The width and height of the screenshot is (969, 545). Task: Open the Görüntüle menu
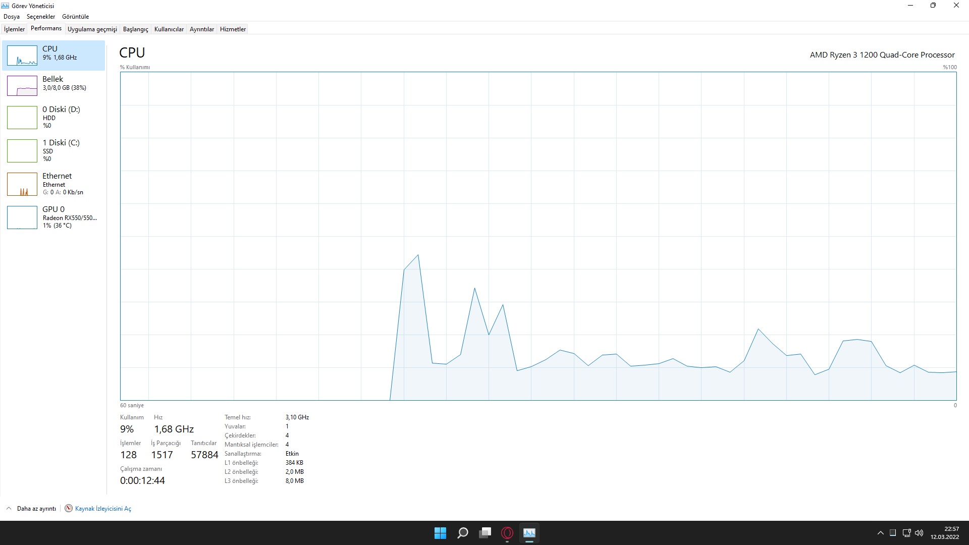click(x=75, y=17)
